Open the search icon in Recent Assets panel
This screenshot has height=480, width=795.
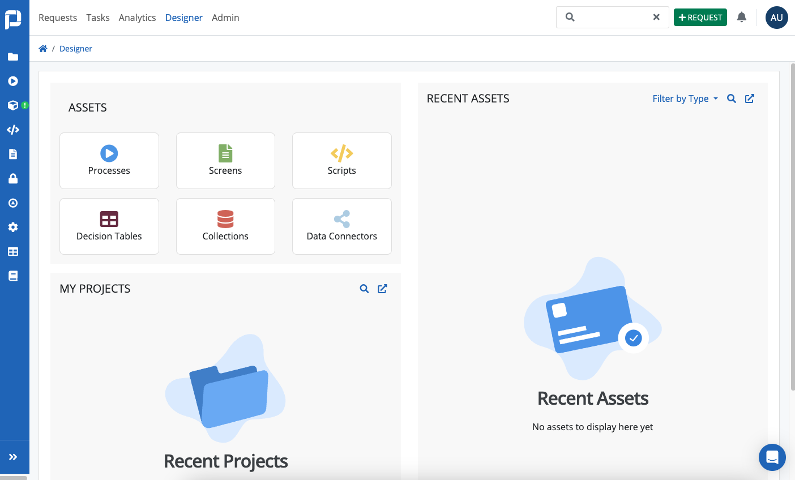[x=732, y=98]
